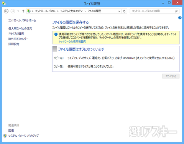Open 個人用ファイルの復元 link
Viewport: 184px width, 144px height.
point(20,28)
